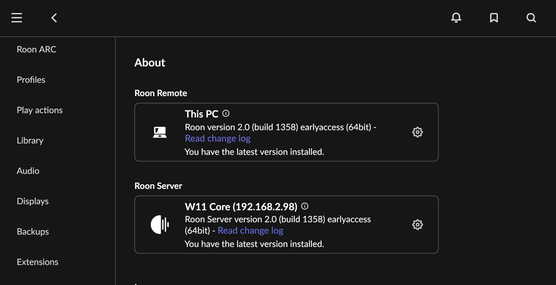The width and height of the screenshot is (556, 285).
Task: Show info icon next to This PC
Action: 226,113
